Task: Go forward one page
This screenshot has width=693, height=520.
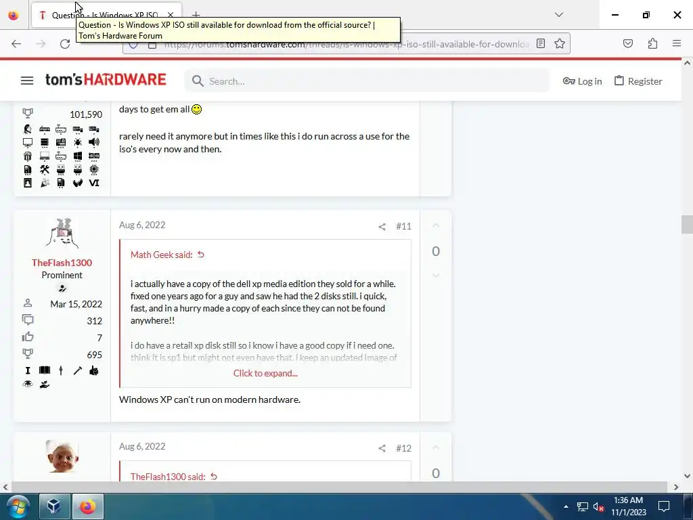Action: (x=41, y=44)
